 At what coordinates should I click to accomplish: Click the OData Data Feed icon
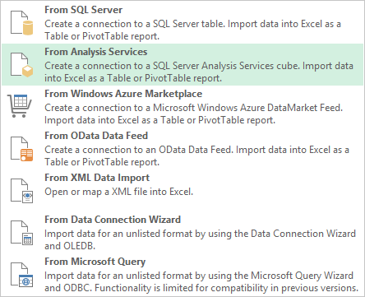pos(21,149)
